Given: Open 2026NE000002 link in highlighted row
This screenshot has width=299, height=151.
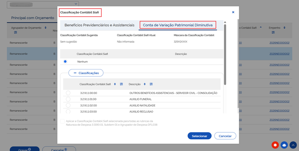Looking at the screenshot, I should 280,54.
